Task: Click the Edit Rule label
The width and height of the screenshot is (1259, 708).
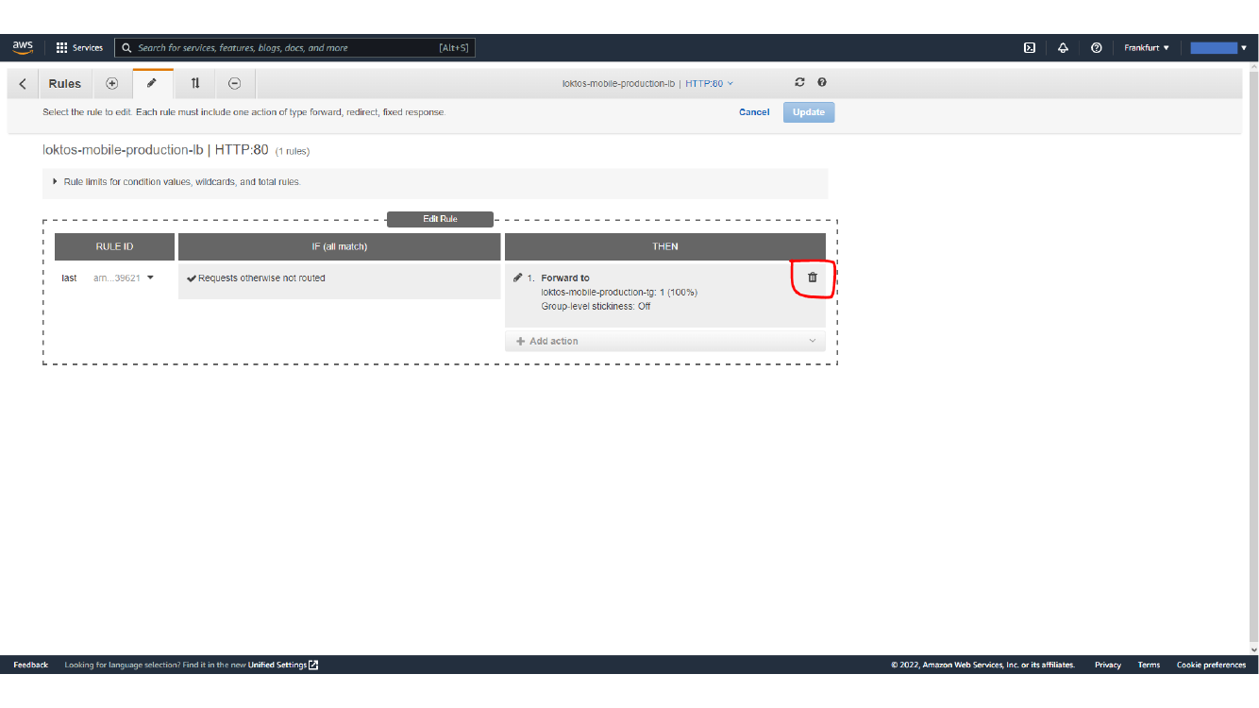Action: pos(441,219)
